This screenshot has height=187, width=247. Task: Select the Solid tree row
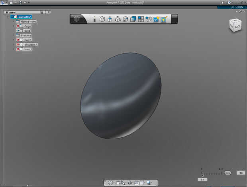pyautogui.click(x=24, y=31)
